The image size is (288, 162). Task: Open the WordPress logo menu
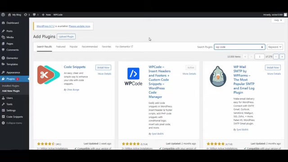[3, 15]
